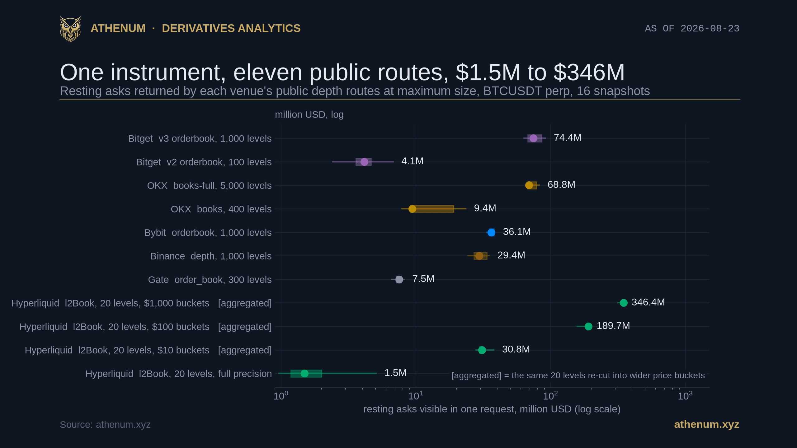Click the 10⁰ x-axis tick label
This screenshot has height=448, width=797.
(x=281, y=396)
